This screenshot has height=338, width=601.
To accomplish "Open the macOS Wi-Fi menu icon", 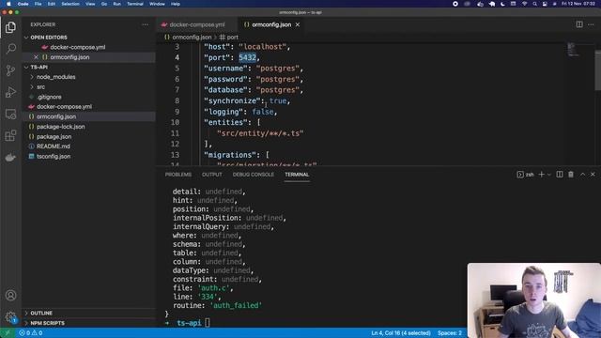I will tap(524, 4).
